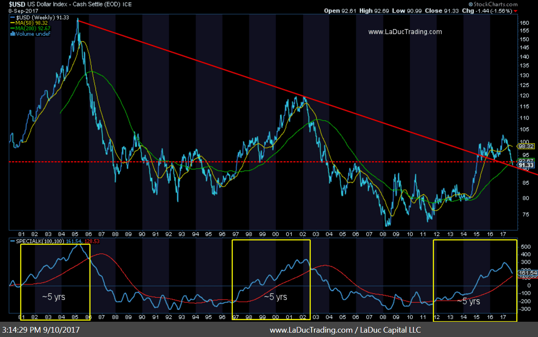
Task: Click the 120 label on price axis
Action: coord(524,96)
